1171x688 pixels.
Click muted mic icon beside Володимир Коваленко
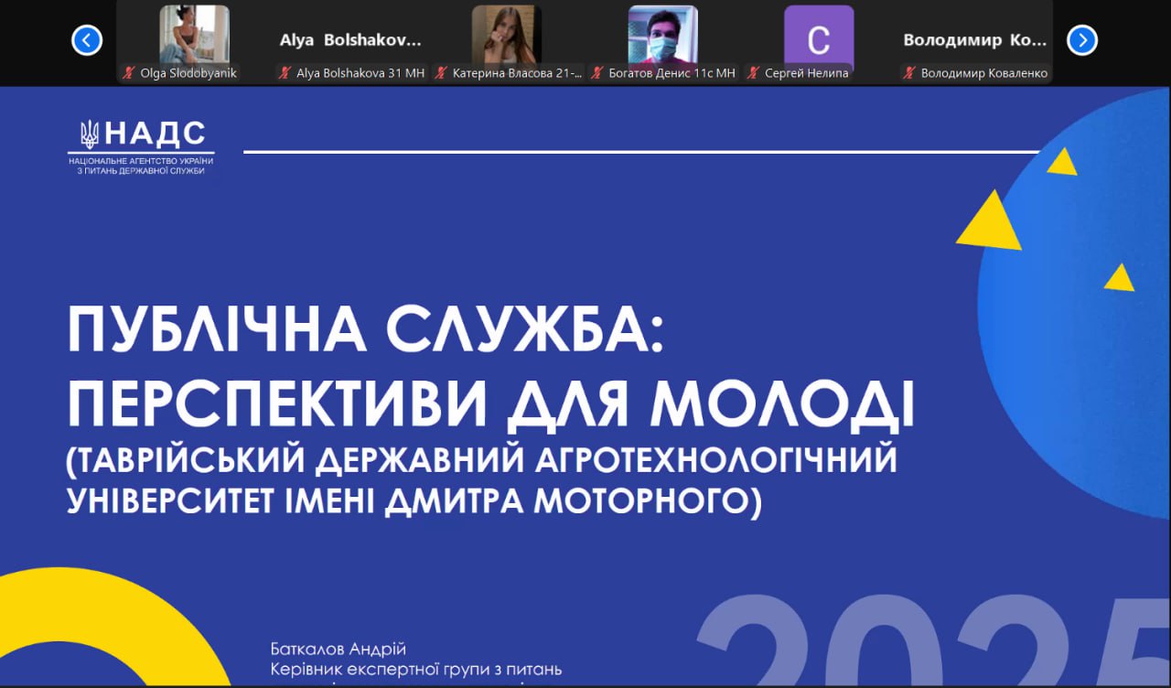910,73
